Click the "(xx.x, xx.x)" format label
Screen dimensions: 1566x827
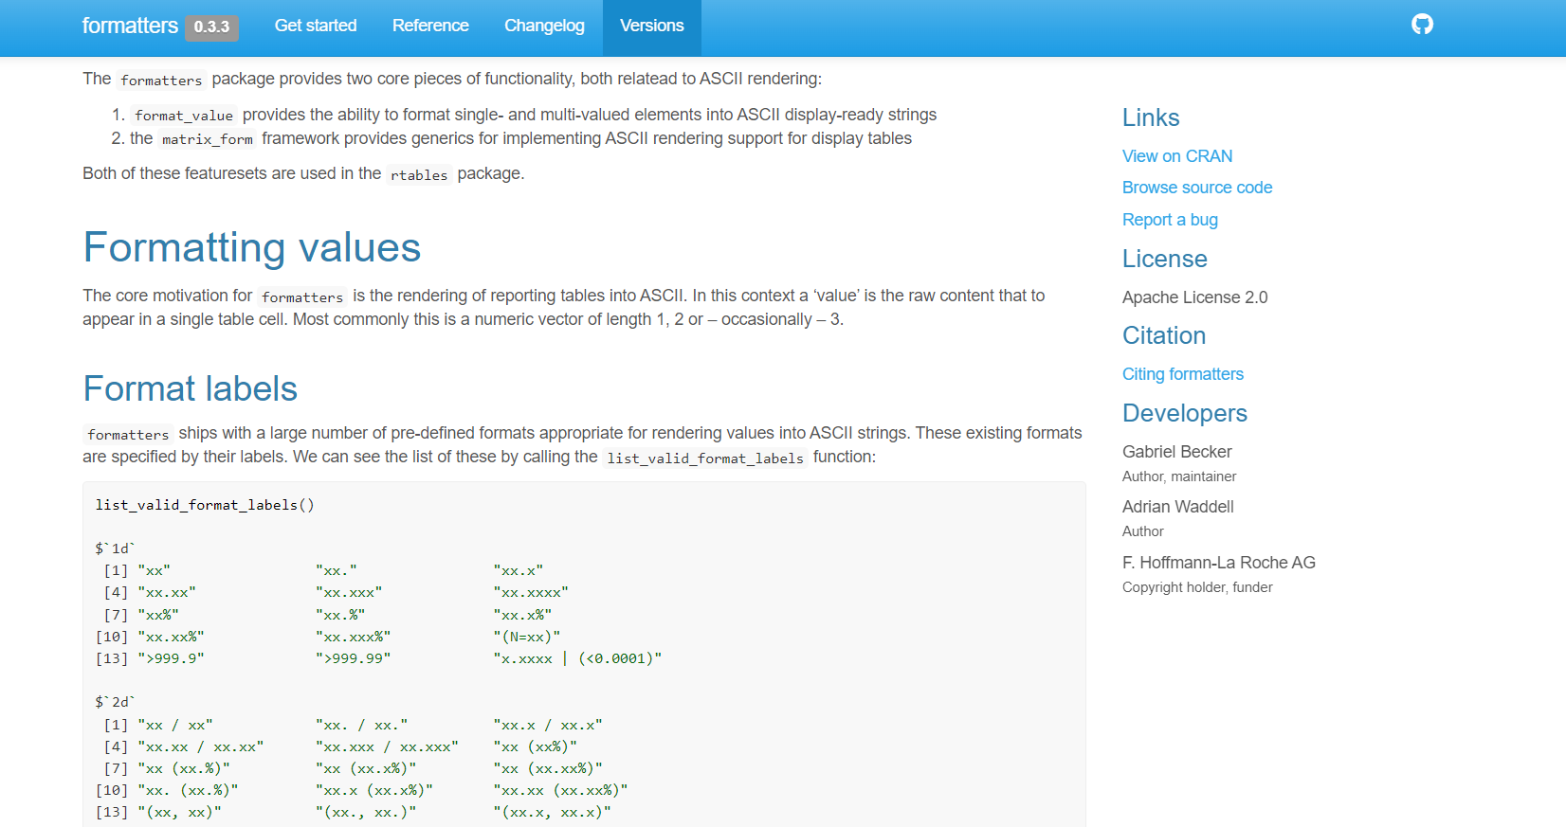[553, 812]
